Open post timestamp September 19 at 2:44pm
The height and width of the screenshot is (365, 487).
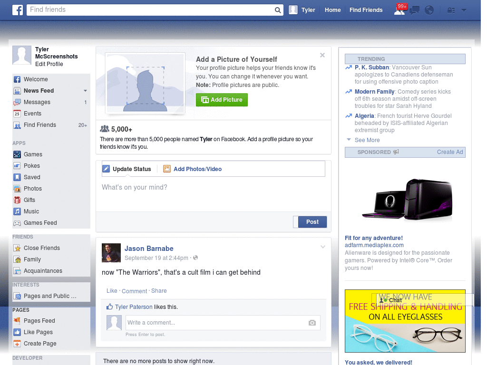(156, 258)
